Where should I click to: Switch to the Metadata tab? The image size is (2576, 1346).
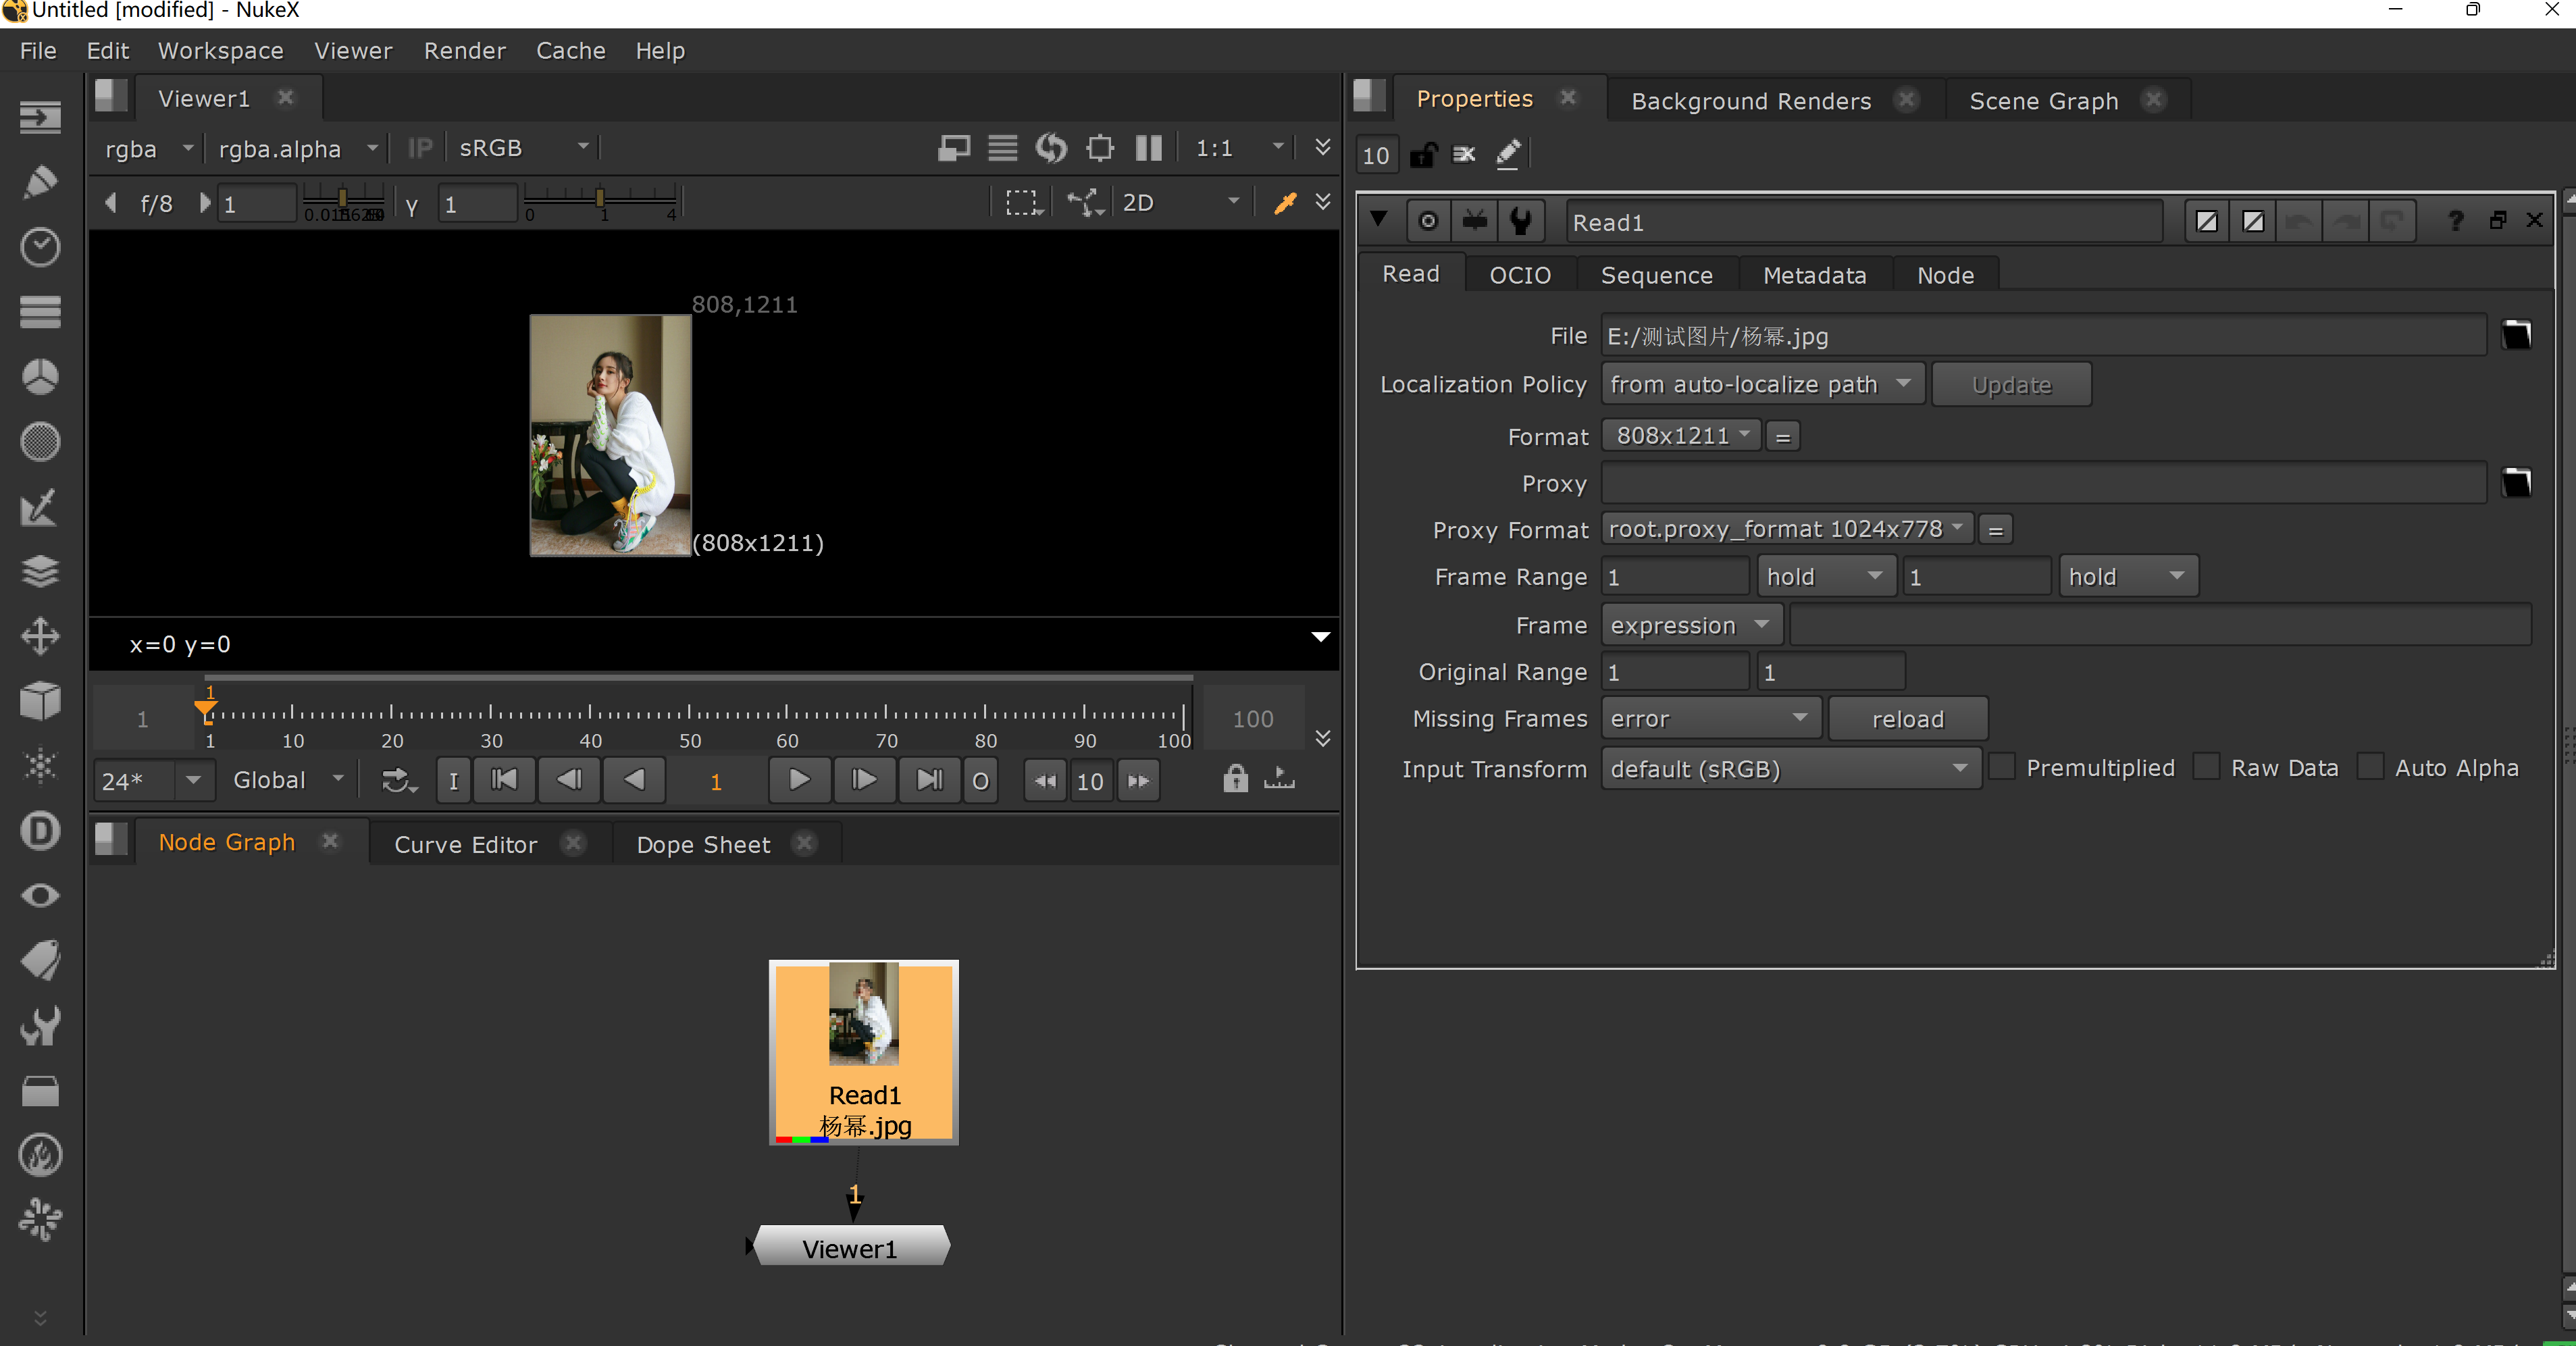[x=1814, y=275]
